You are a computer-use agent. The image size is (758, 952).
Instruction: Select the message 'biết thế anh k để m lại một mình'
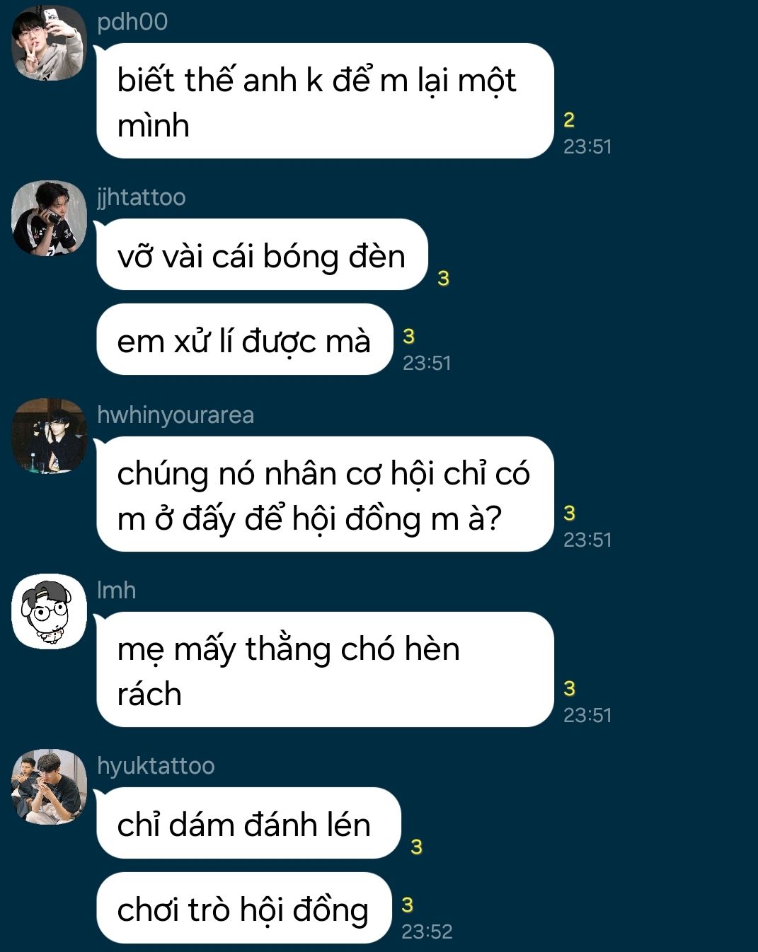325,101
